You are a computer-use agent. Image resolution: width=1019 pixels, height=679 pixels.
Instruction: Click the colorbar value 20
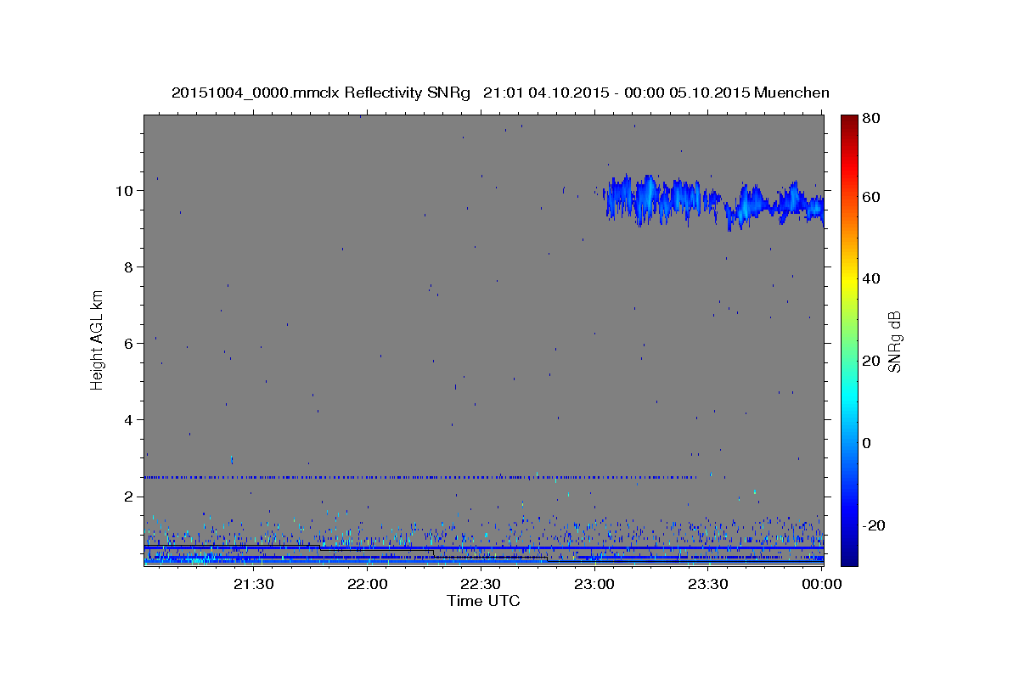[873, 361]
